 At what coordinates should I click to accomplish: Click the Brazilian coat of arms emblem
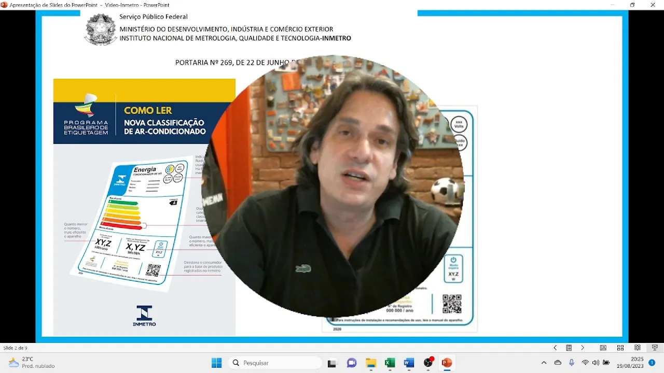point(101,29)
